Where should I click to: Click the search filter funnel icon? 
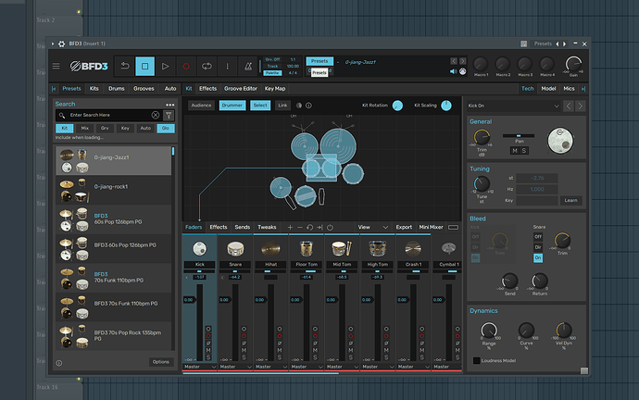pyautogui.click(x=169, y=115)
